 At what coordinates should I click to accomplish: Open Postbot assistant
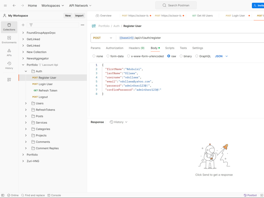[250, 195]
